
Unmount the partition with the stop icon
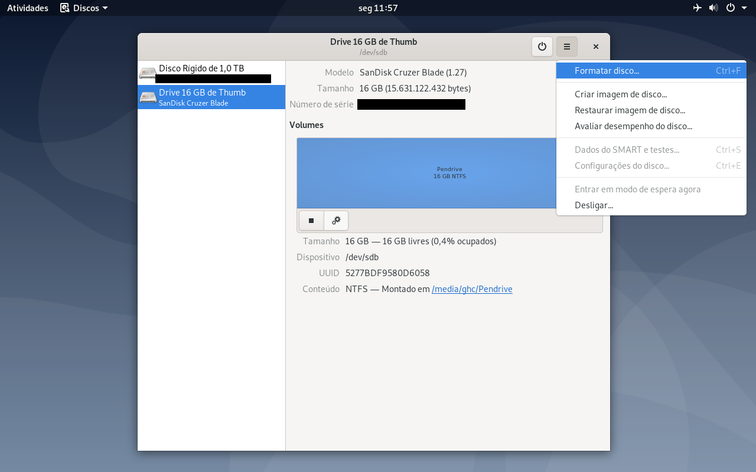coord(311,221)
